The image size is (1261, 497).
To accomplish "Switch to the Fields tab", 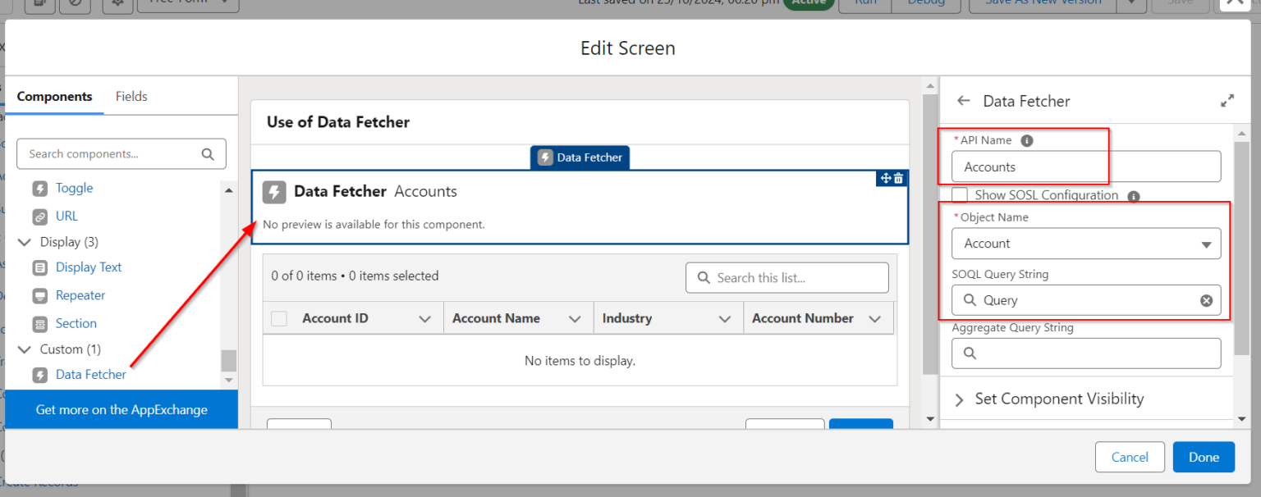I will [x=131, y=96].
